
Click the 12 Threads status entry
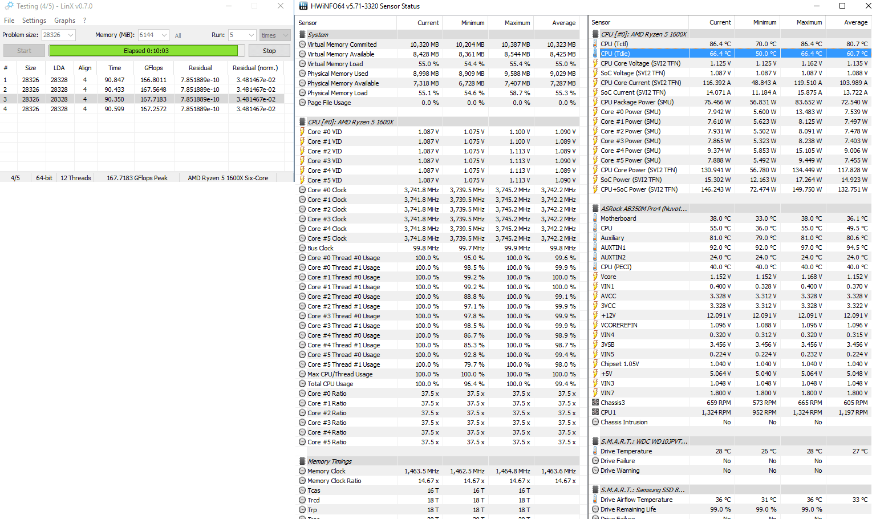(76, 178)
